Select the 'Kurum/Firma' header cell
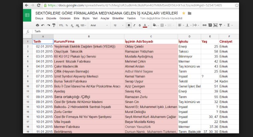This screenshot has width=253, height=137. [89, 42]
